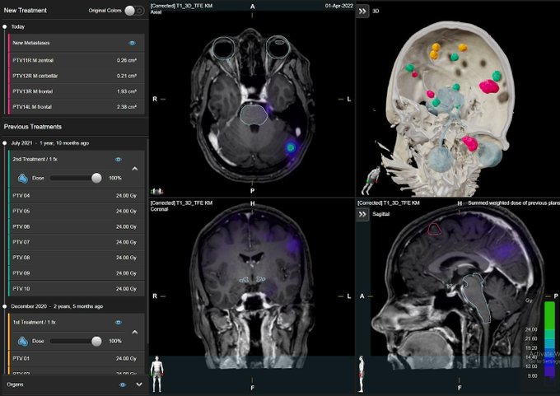Expand the 3D view panel arrows
The image size is (560, 396).
coord(362,11)
